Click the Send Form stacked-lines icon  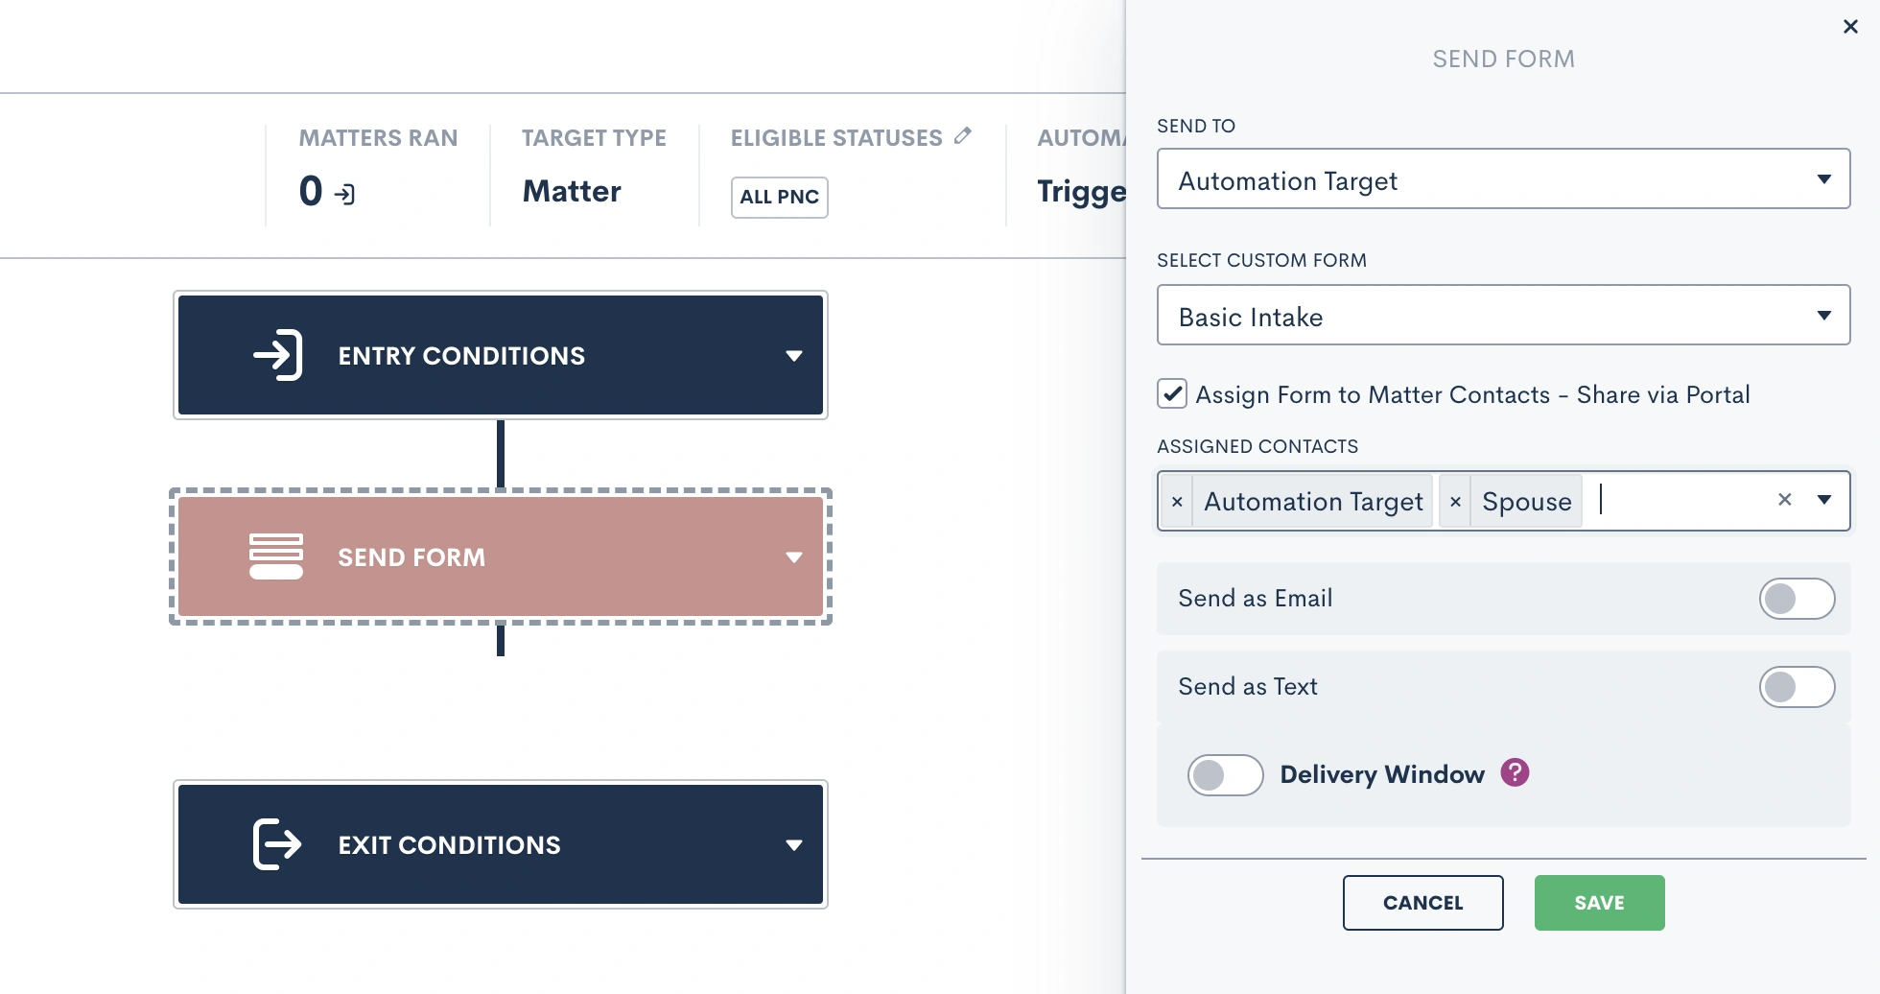[276, 556]
